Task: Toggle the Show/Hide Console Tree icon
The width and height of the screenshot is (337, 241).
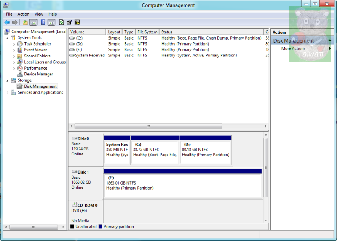Action: pyautogui.click(x=33, y=22)
